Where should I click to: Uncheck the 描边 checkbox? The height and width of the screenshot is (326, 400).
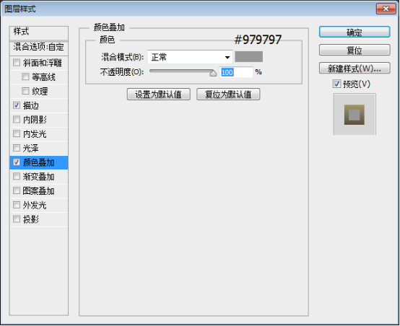[17, 105]
